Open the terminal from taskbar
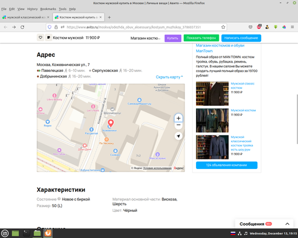The width and height of the screenshot is (298, 238). click(26, 233)
